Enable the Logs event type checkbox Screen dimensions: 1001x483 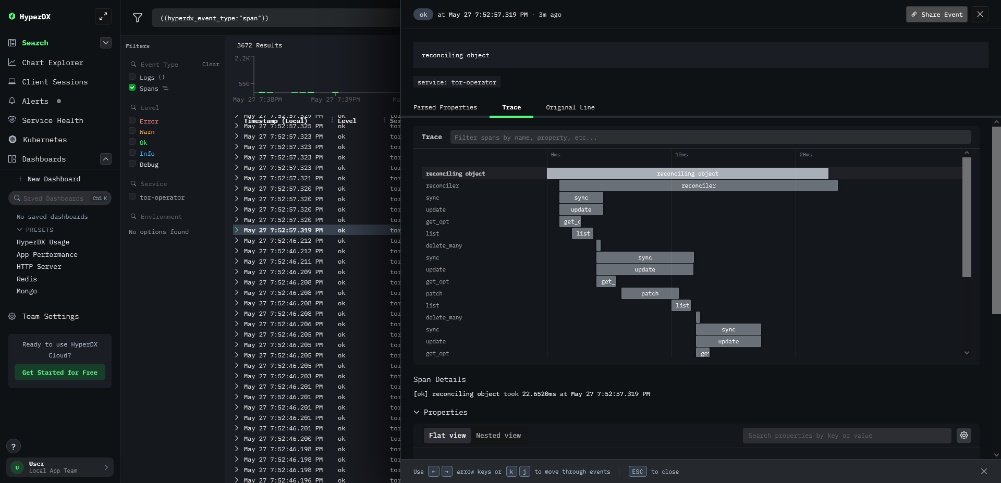132,77
